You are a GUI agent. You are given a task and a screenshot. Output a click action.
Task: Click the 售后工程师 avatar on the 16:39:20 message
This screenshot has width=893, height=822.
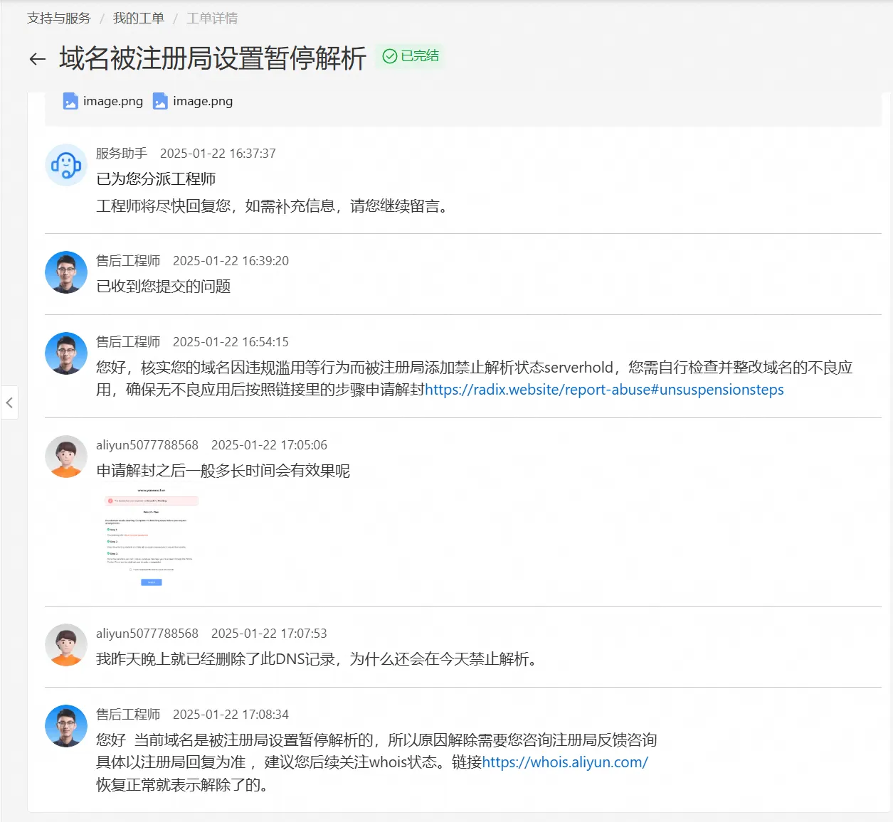click(65, 272)
